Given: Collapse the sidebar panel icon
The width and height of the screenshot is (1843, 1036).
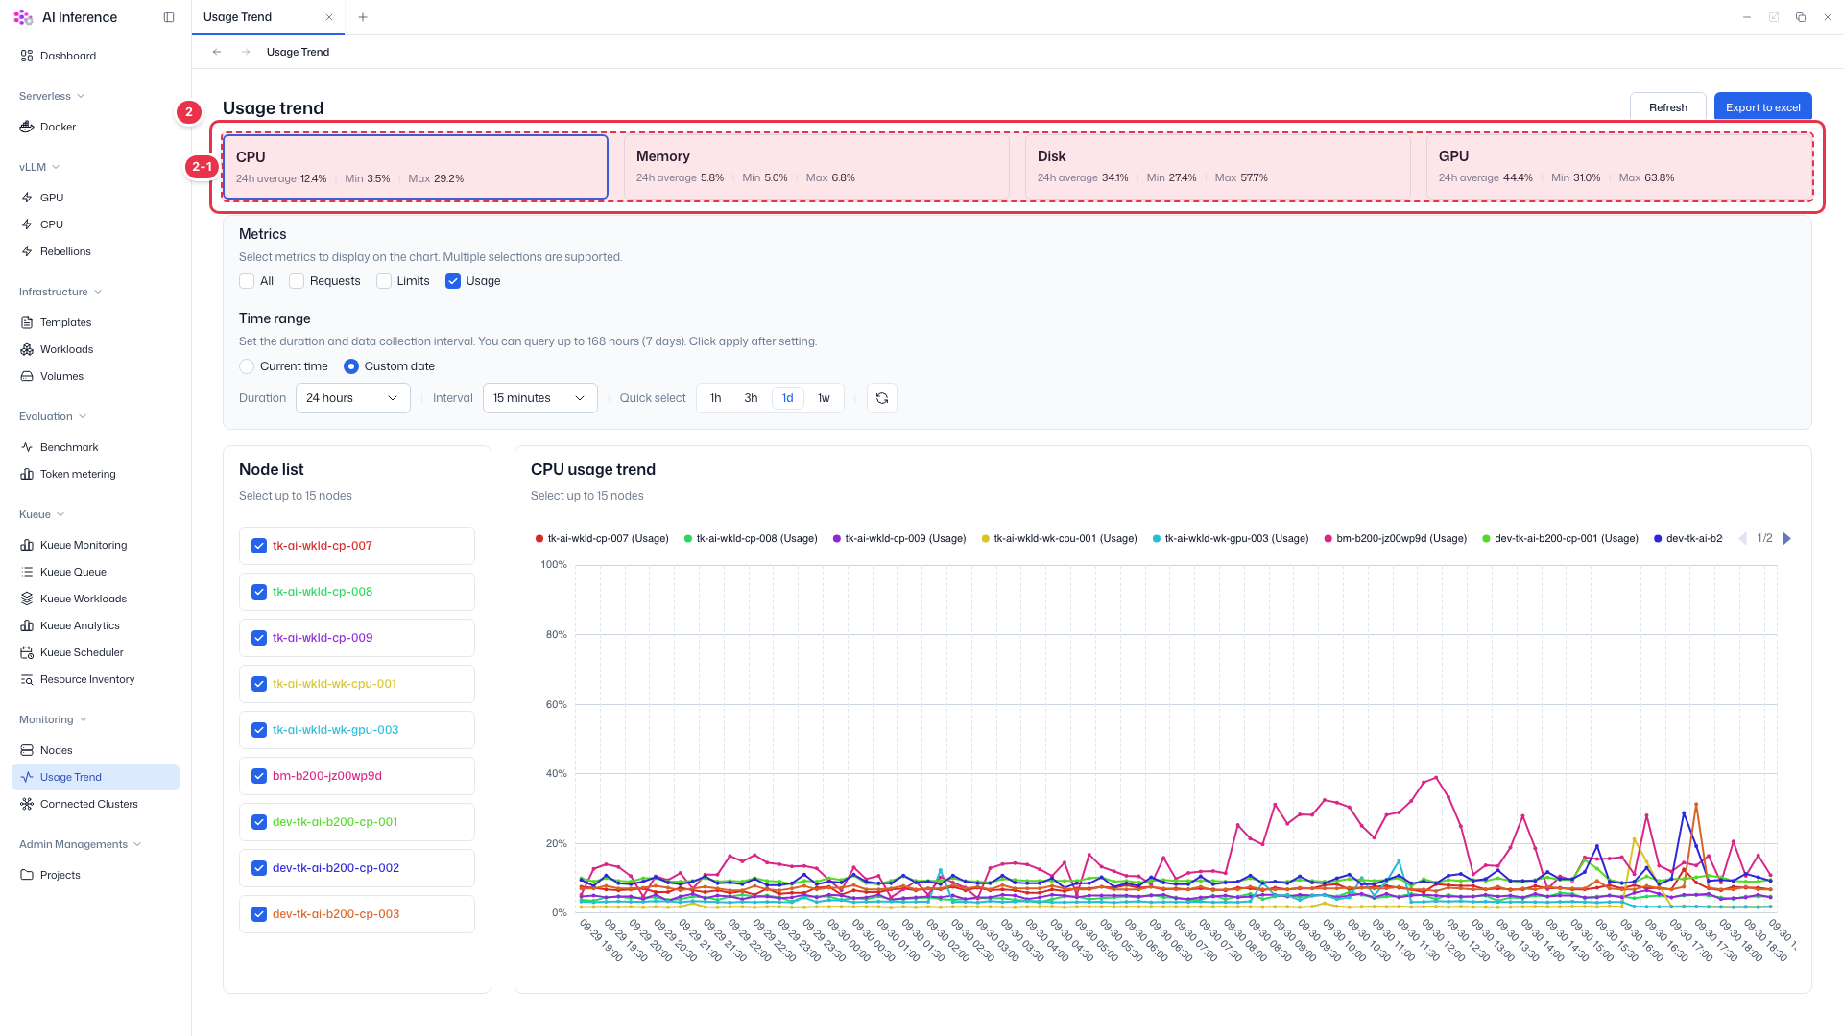Looking at the screenshot, I should click(x=169, y=17).
